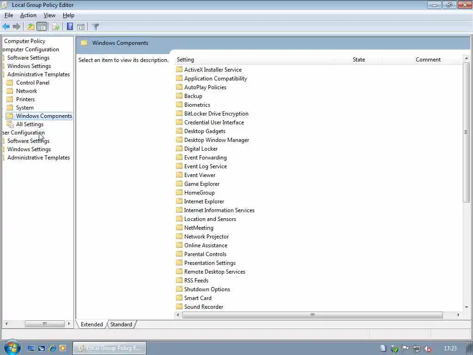Open the View menu

coord(49,15)
